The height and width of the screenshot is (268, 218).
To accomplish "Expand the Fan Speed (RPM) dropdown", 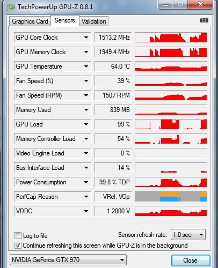I will pos(86,95).
